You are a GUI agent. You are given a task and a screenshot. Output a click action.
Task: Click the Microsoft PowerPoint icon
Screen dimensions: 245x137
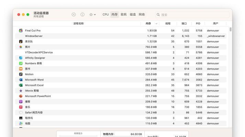pyautogui.click(x=21, y=96)
